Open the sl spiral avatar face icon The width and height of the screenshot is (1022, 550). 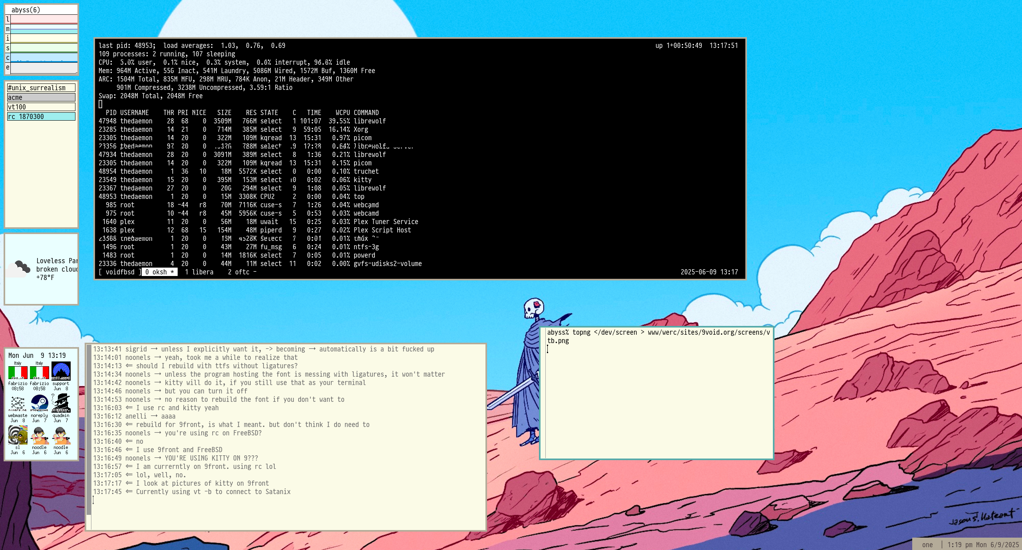click(x=18, y=435)
